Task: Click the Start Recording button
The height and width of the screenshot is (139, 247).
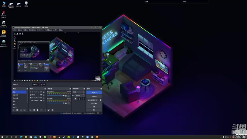Action: click(x=94, y=96)
